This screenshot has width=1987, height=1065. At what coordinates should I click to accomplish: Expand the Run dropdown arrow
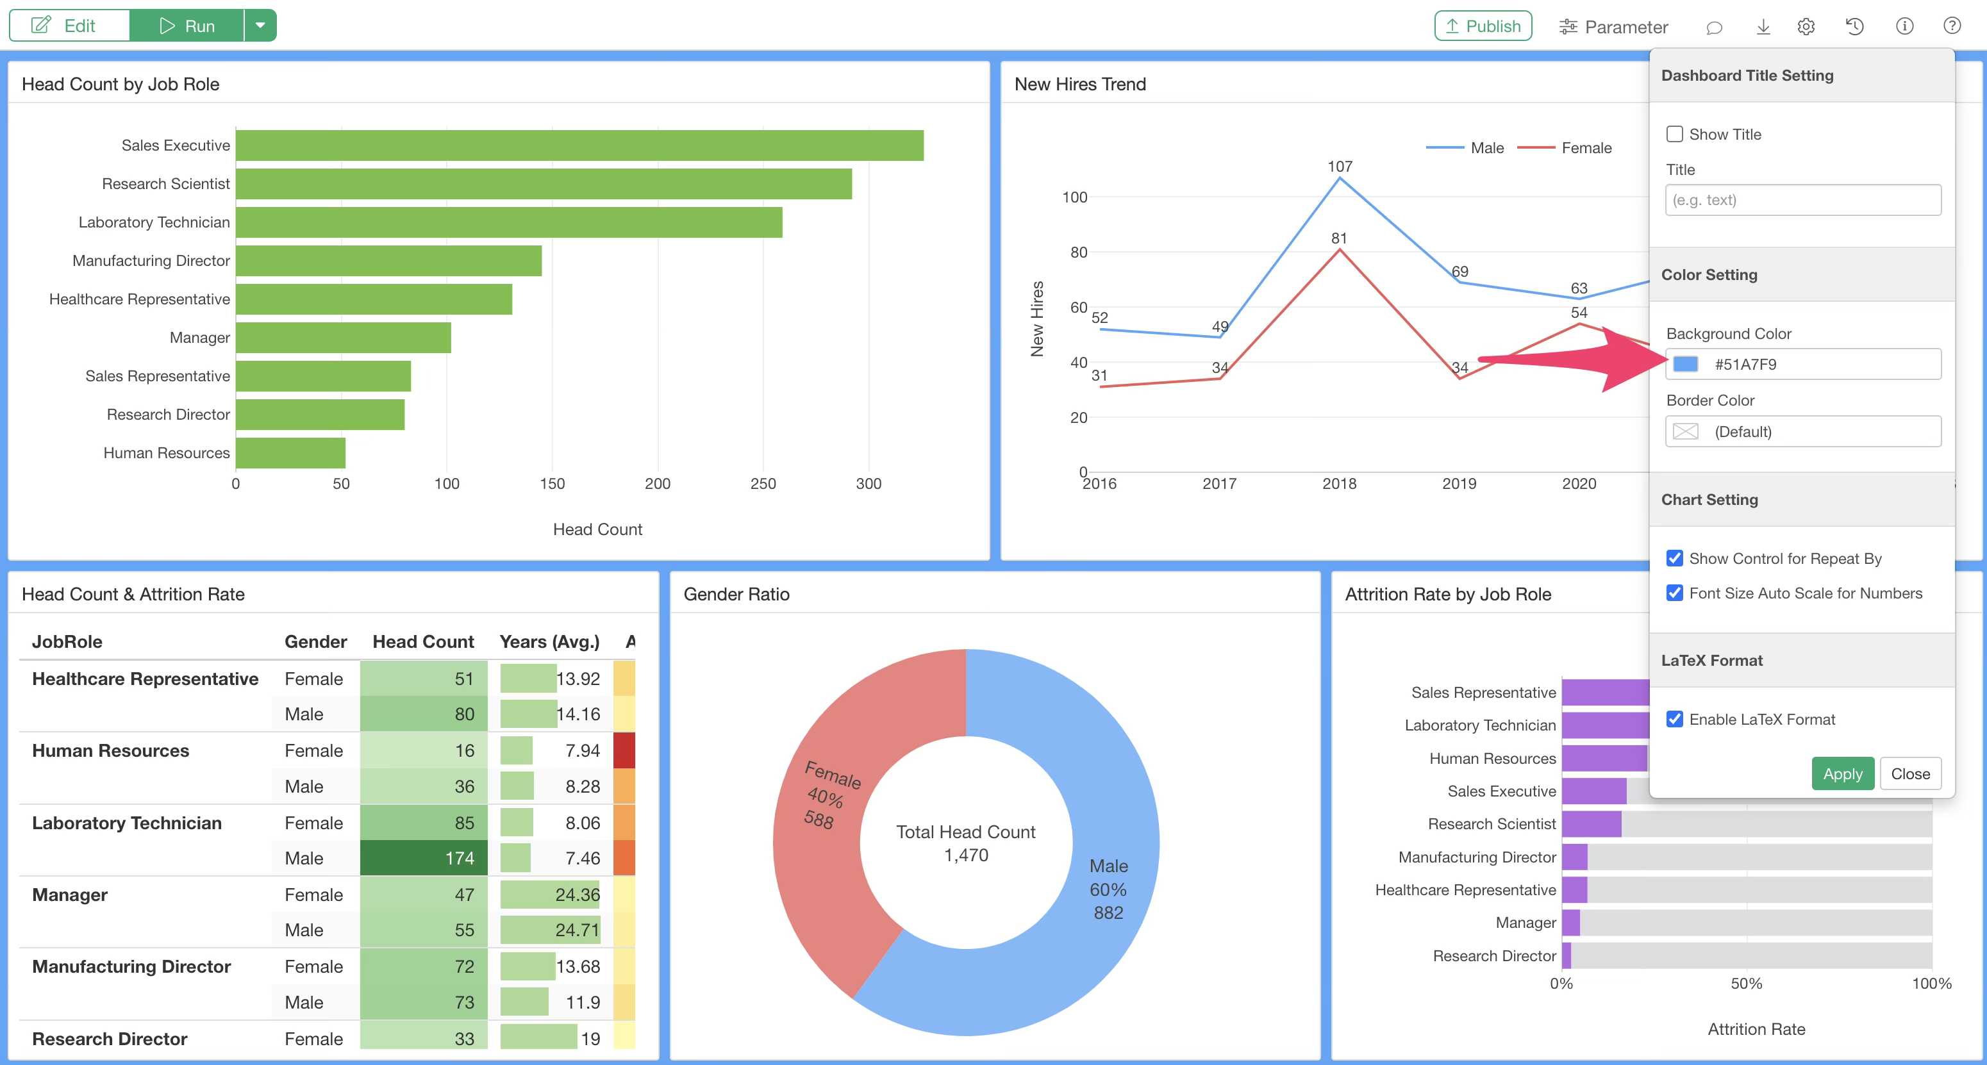click(x=261, y=26)
